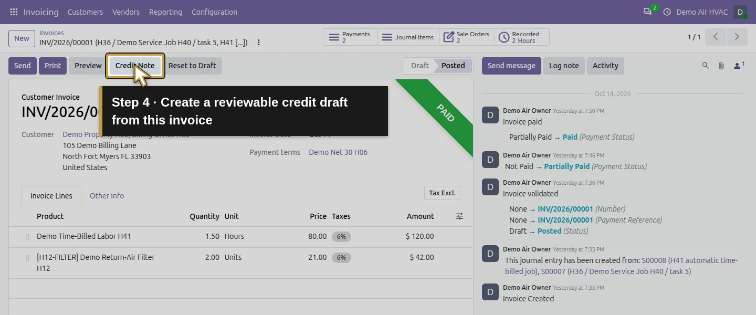The height and width of the screenshot is (315, 756).
Task: Click the Invoice Created message text
Action: 528,299
